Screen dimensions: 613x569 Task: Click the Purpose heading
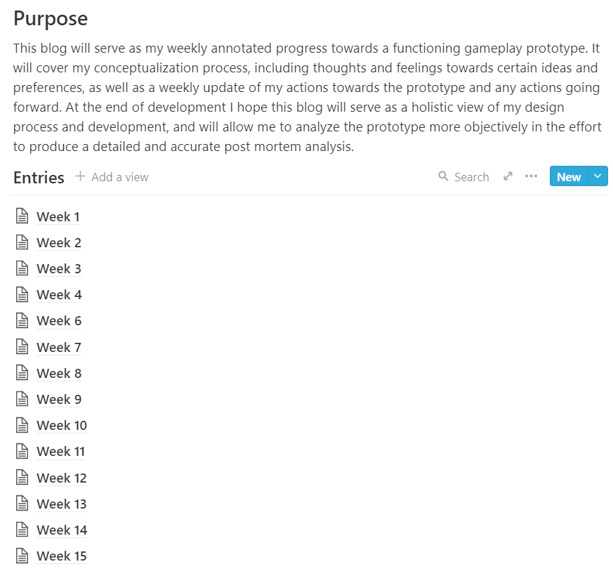(x=51, y=18)
